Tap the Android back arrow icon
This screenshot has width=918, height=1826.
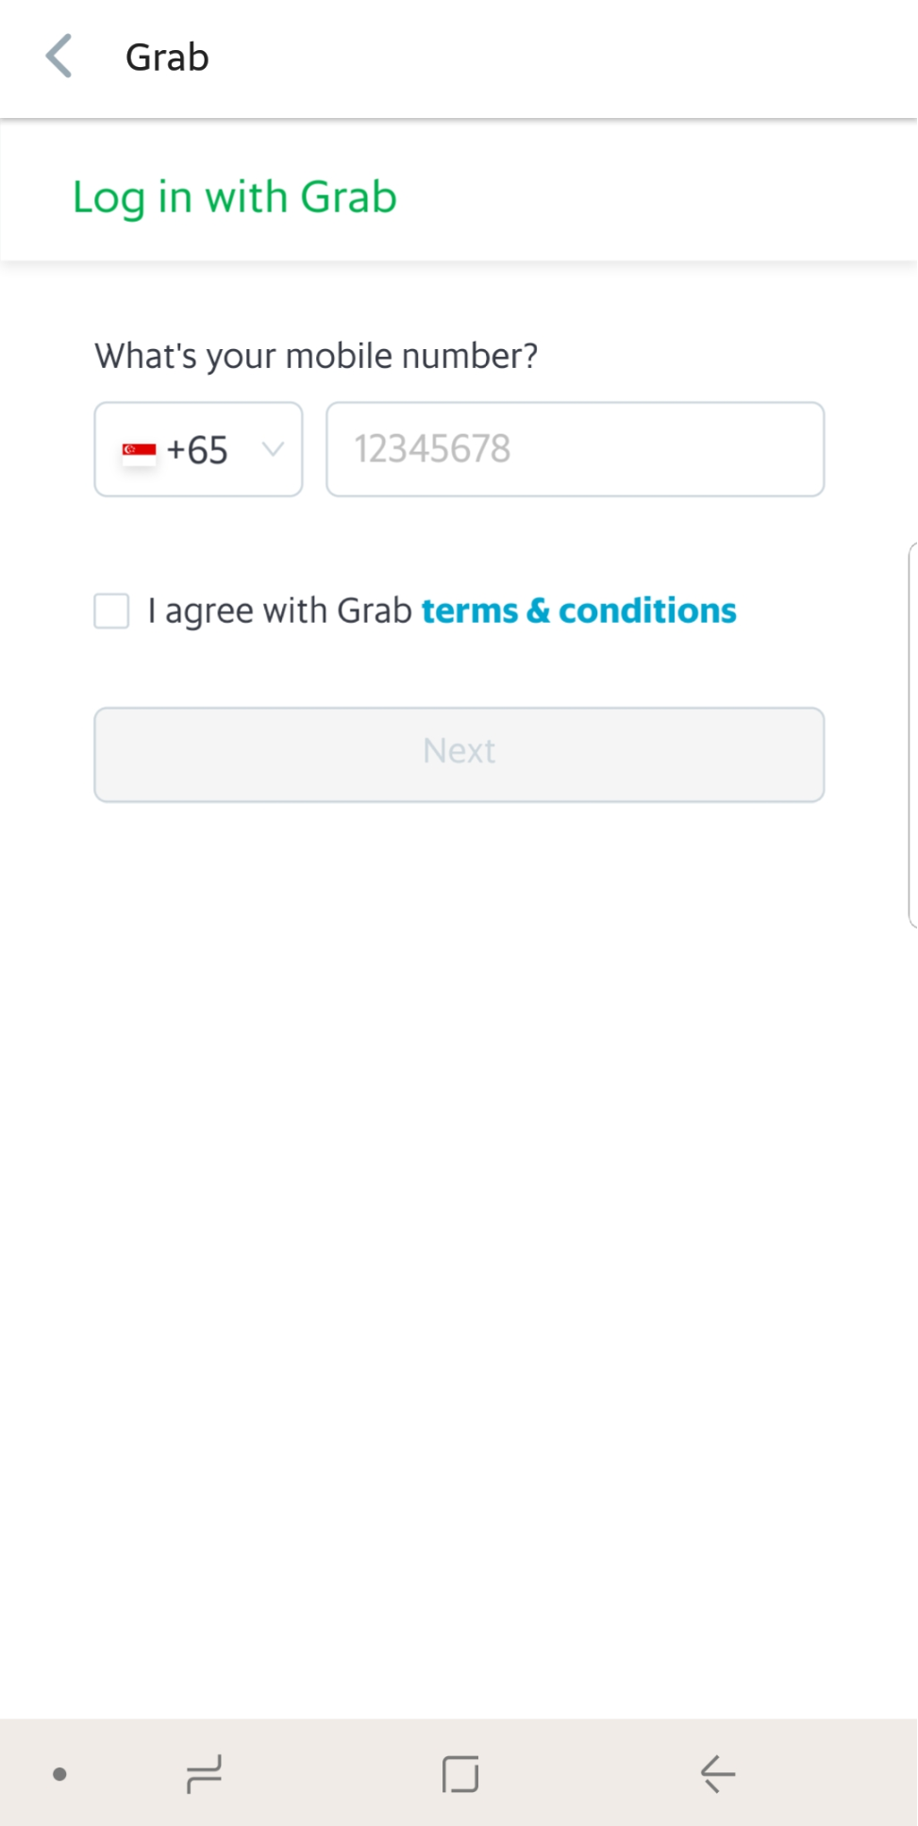[717, 1773]
